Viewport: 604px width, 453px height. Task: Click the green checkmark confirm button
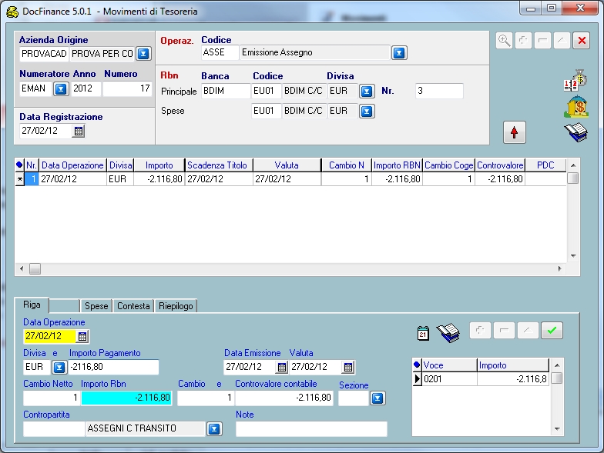click(x=552, y=331)
